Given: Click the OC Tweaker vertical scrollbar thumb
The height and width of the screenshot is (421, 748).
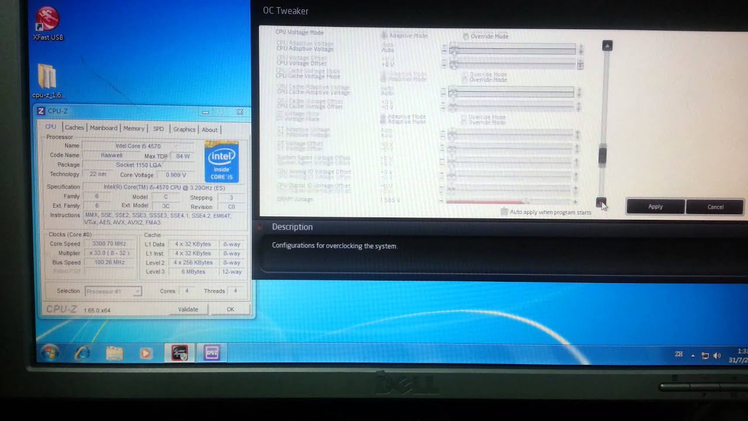Looking at the screenshot, I should point(602,156).
